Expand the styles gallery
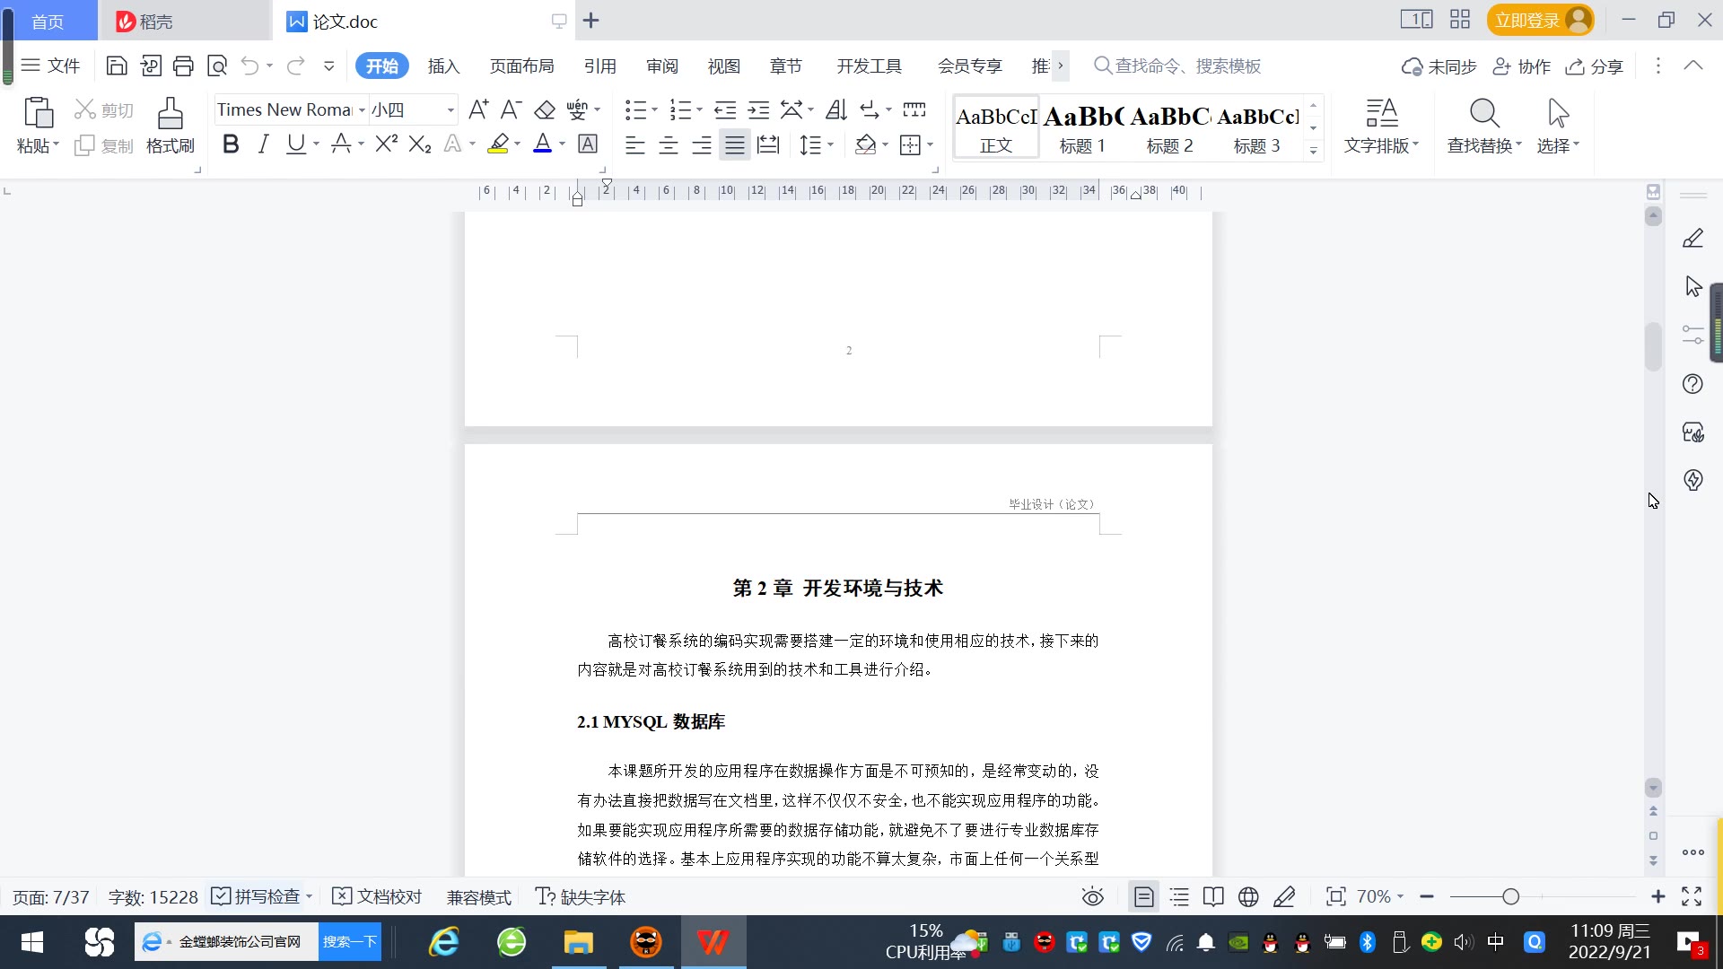Viewport: 1723px width, 969px height. tap(1313, 151)
